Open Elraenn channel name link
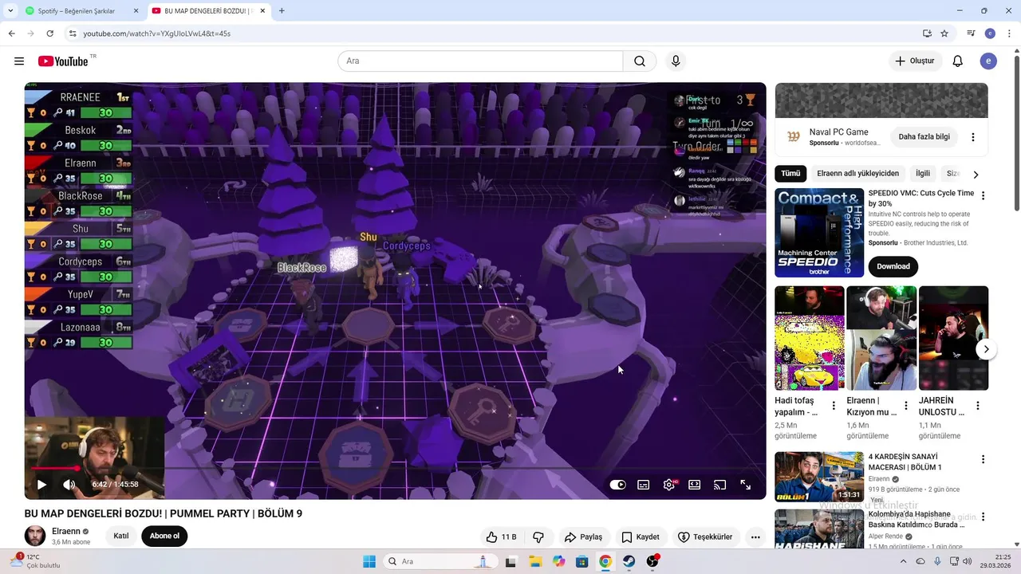 point(66,531)
